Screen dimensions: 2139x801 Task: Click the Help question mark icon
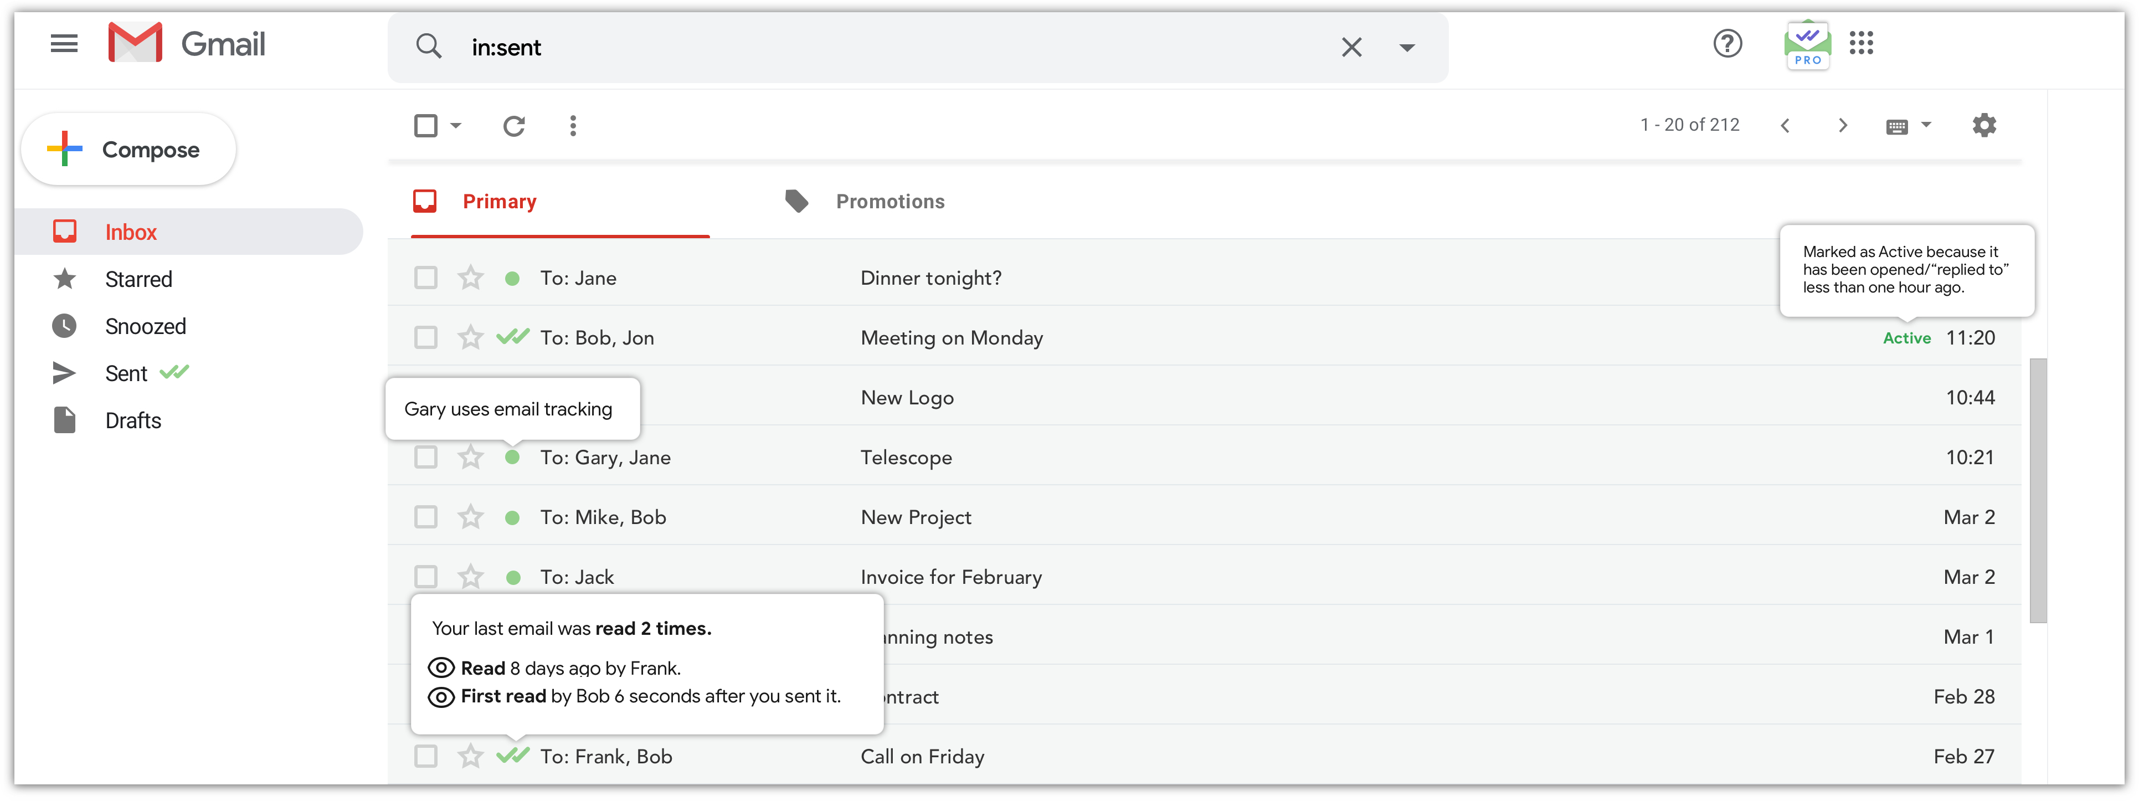tap(1727, 43)
